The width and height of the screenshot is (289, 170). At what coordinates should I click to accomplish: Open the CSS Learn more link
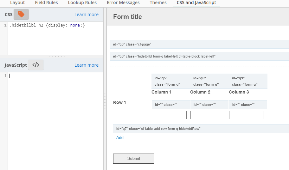coord(87,15)
